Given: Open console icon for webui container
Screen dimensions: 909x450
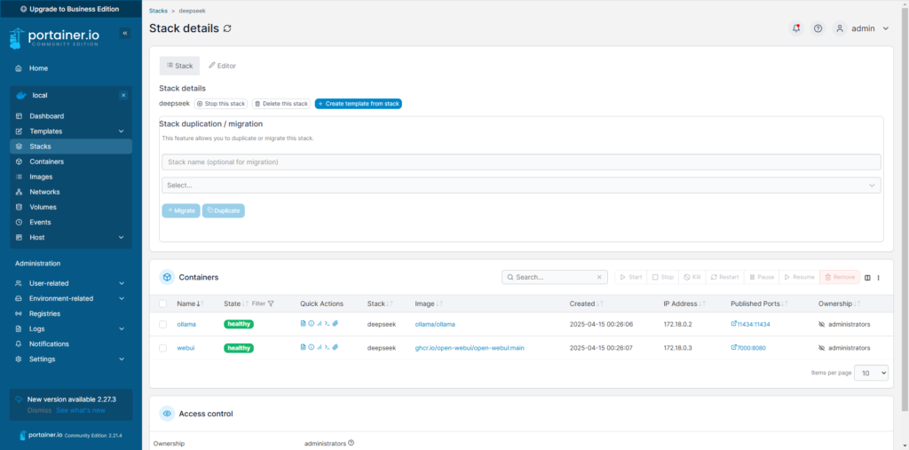Looking at the screenshot, I should (x=327, y=347).
